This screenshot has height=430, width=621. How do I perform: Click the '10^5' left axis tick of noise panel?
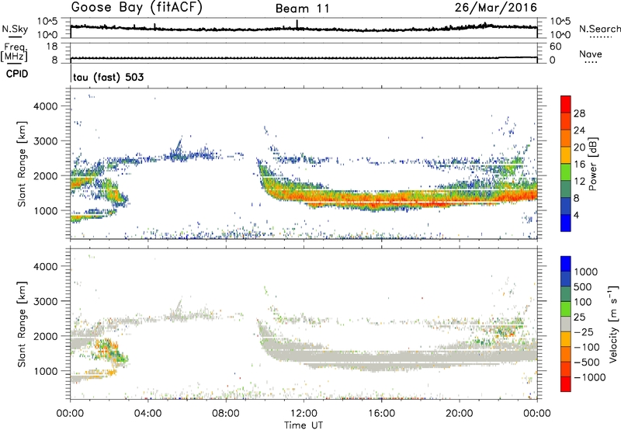click(47, 22)
